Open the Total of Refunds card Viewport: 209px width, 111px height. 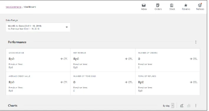click(168, 83)
